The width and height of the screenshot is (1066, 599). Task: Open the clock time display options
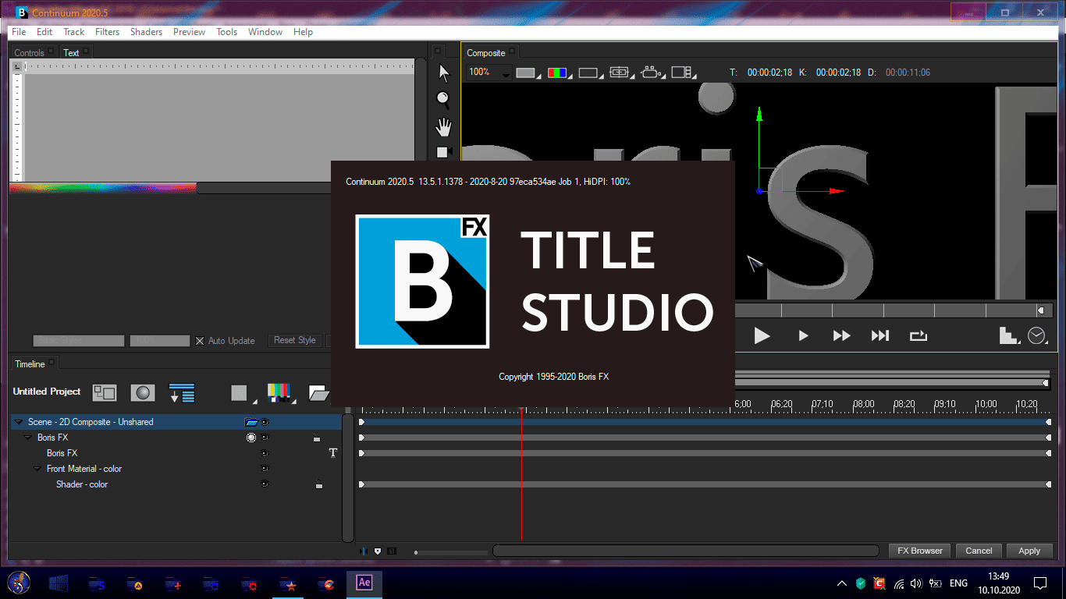click(x=1037, y=335)
